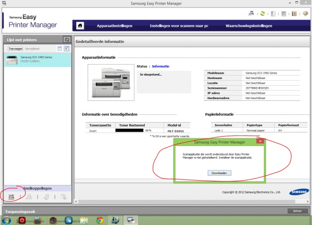Select Samsung SCX-3400 Series in printer list
This screenshot has height=225, width=312.
tap(37, 59)
